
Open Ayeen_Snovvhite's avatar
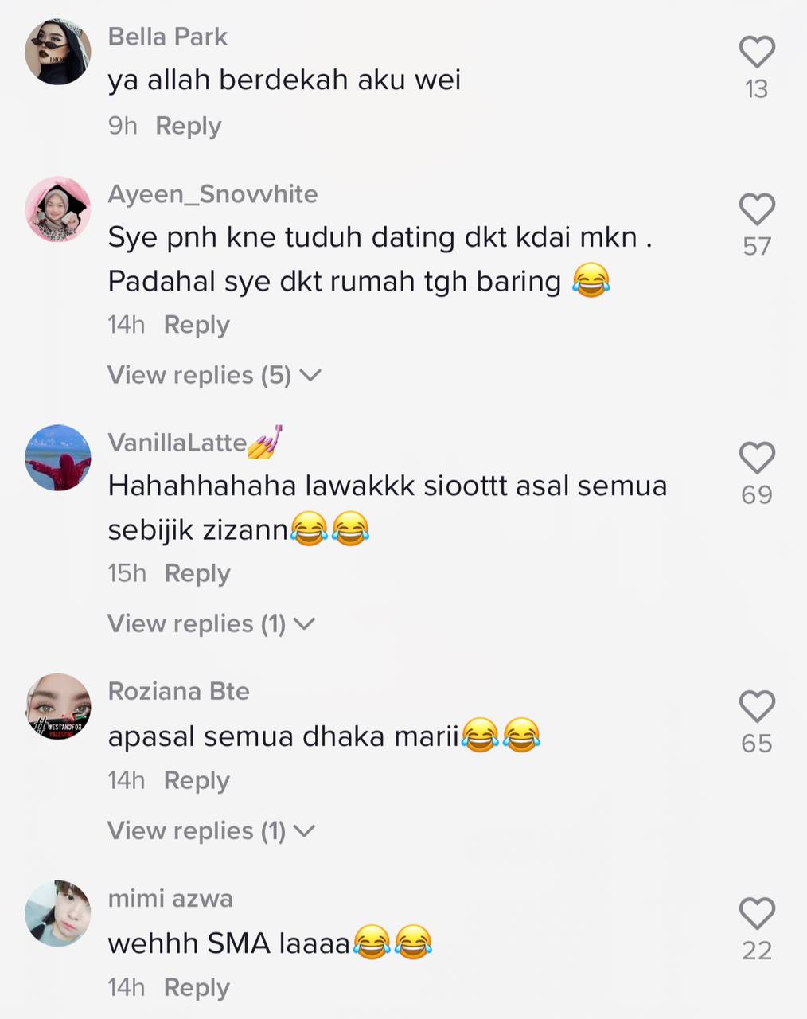click(x=58, y=209)
